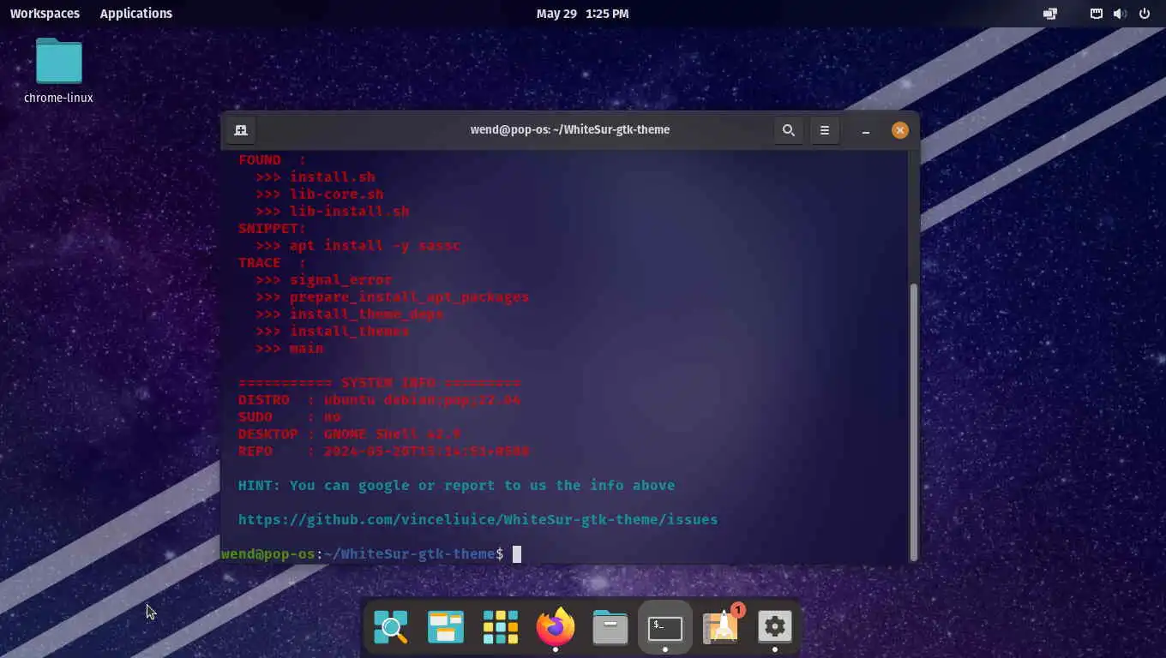Click the terminal search magnifier button
This screenshot has width=1166, height=658.
point(789,130)
